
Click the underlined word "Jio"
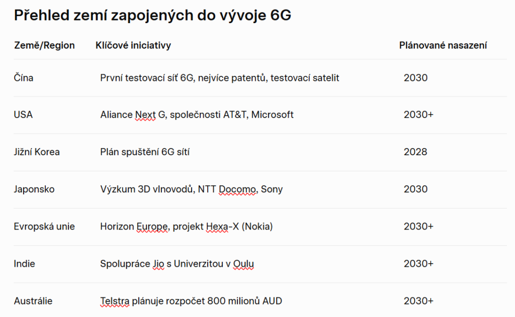(x=158, y=264)
